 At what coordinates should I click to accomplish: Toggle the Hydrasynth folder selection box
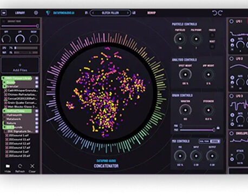click(x=37, y=115)
